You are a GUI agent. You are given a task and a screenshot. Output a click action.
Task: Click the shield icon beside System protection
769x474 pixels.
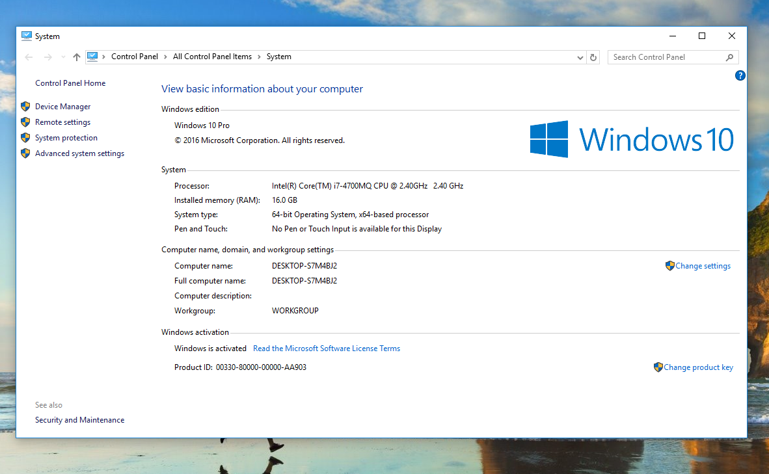pos(25,138)
